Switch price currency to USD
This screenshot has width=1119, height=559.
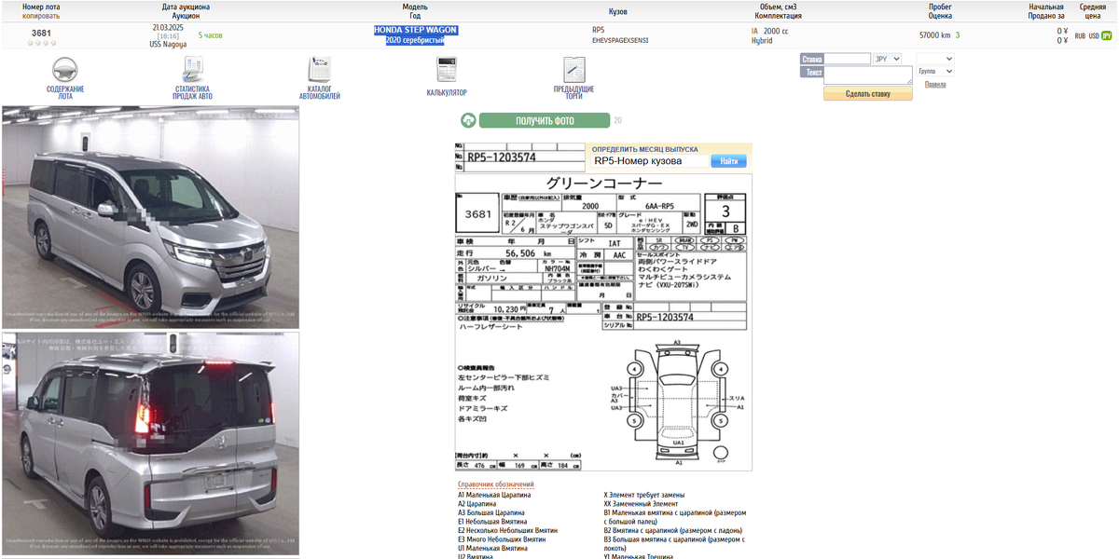[x=1094, y=35]
